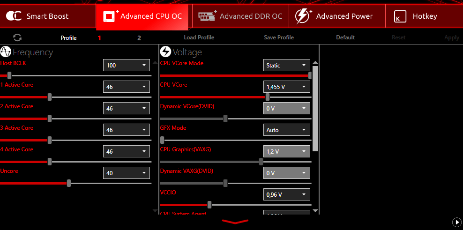Click the CPU VCore slider handle
The image size is (463, 230).
pyautogui.click(x=268, y=97)
